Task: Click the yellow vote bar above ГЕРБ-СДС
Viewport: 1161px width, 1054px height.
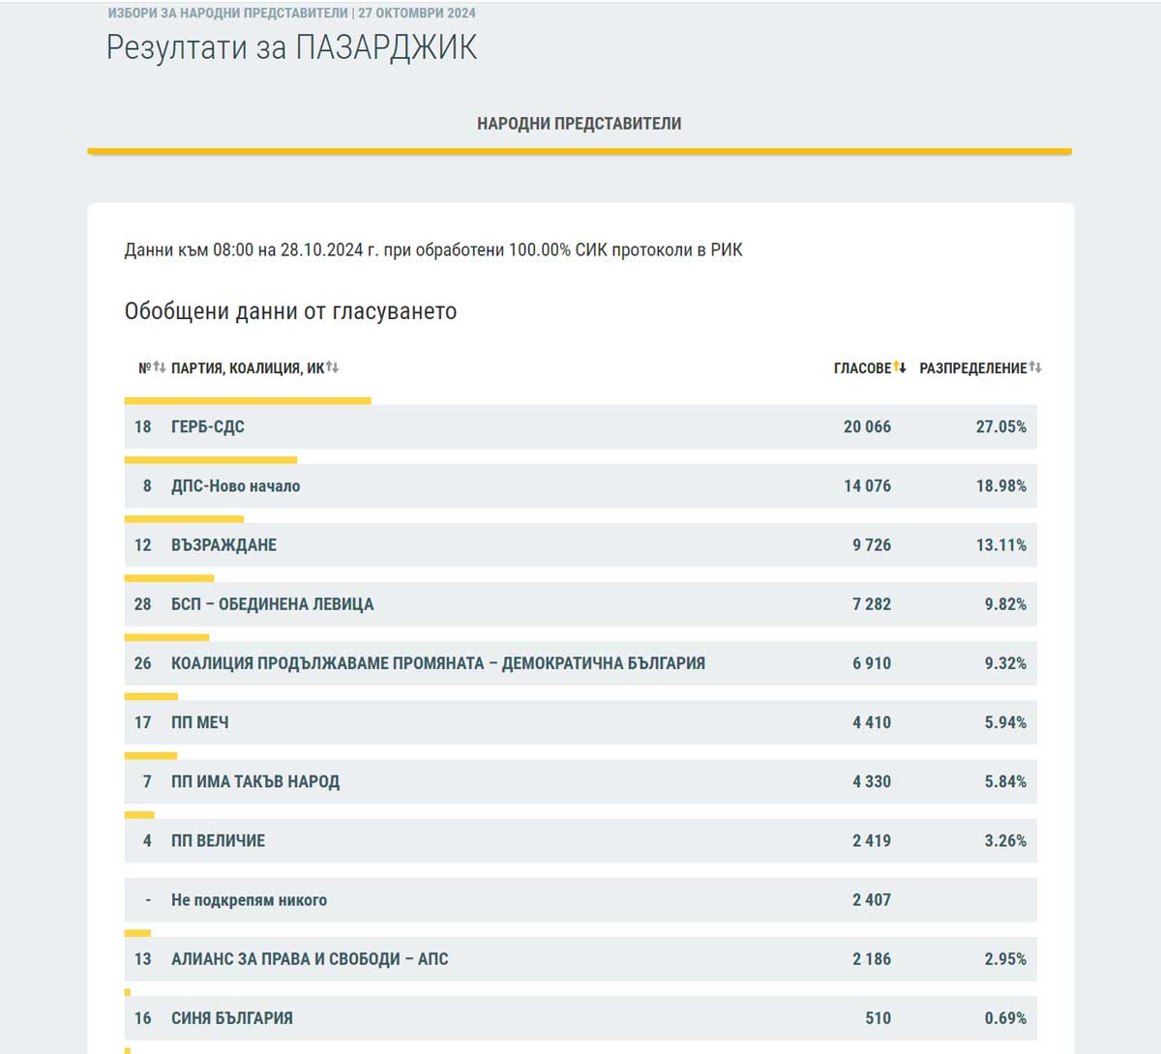Action: pos(248,400)
